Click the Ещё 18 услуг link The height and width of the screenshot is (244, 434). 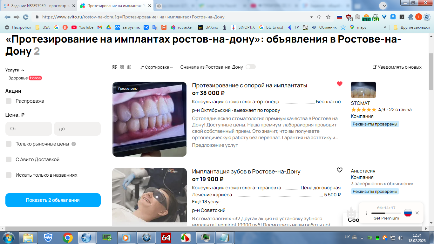207,202
